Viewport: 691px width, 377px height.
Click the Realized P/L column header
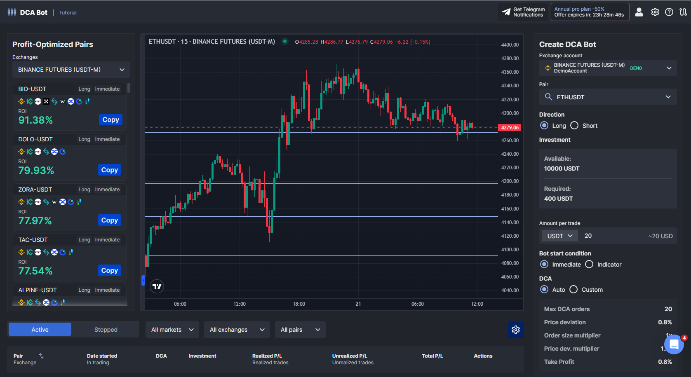tap(267, 356)
